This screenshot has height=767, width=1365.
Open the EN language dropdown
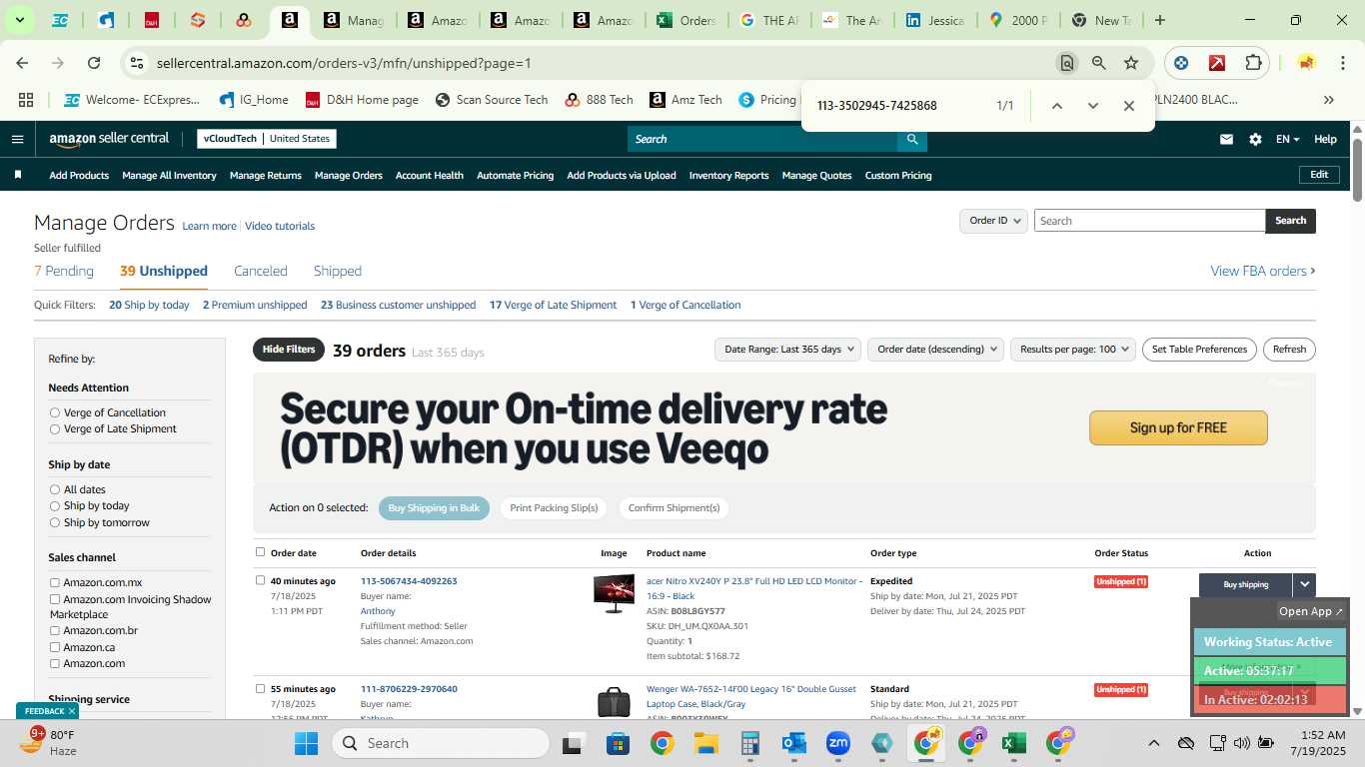click(1287, 140)
